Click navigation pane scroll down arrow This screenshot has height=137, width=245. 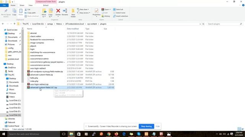(x=23, y=126)
